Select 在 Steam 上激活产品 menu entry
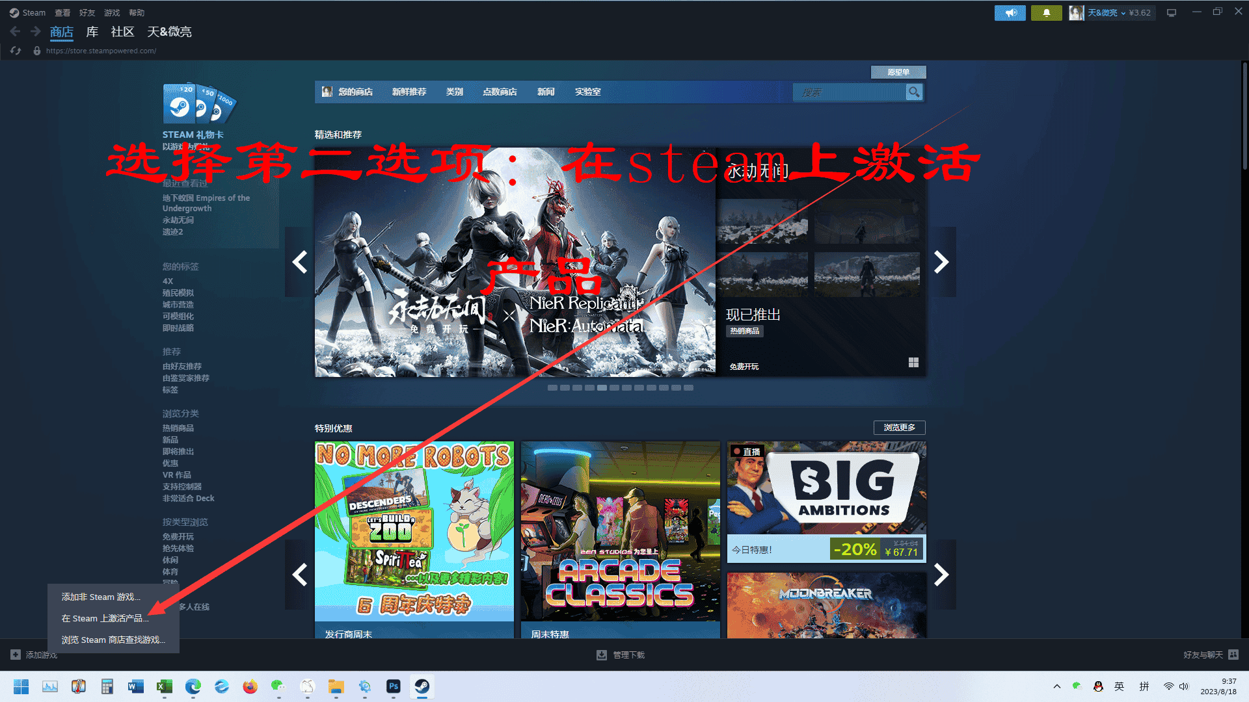Screen dimensions: 1249x702 (x=113, y=618)
